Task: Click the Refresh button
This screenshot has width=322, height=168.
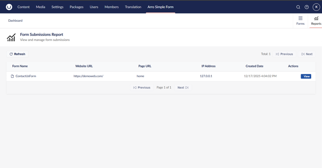Action: pyautogui.click(x=17, y=54)
